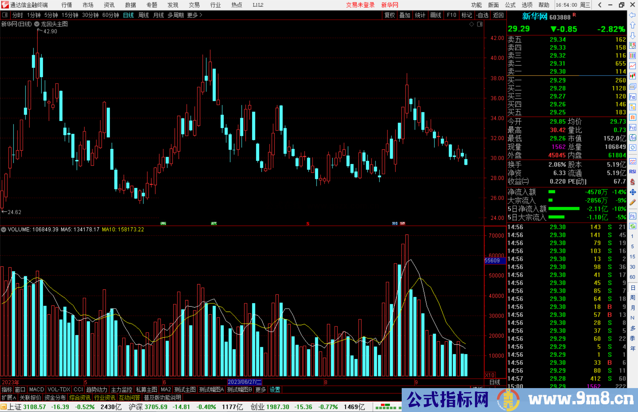Viewport: 638px width, 412px height.
Task: Click the 返回 button
Action: pyautogui.click(x=498, y=15)
